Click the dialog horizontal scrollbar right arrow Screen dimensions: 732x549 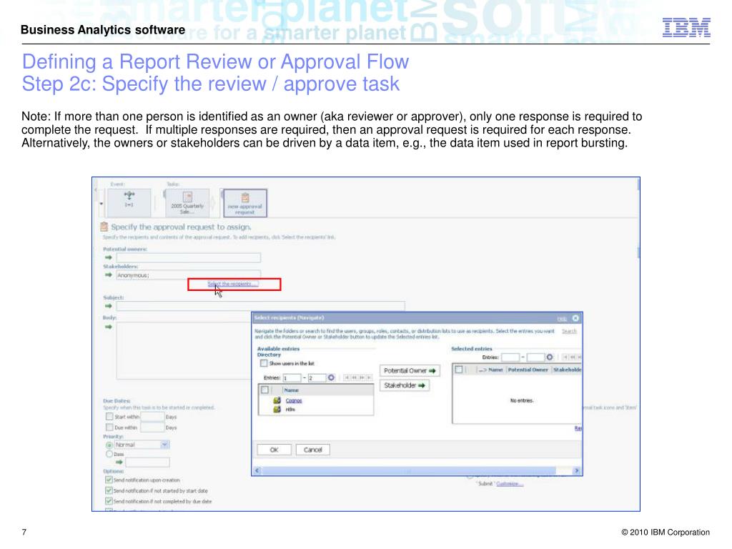coord(577,470)
